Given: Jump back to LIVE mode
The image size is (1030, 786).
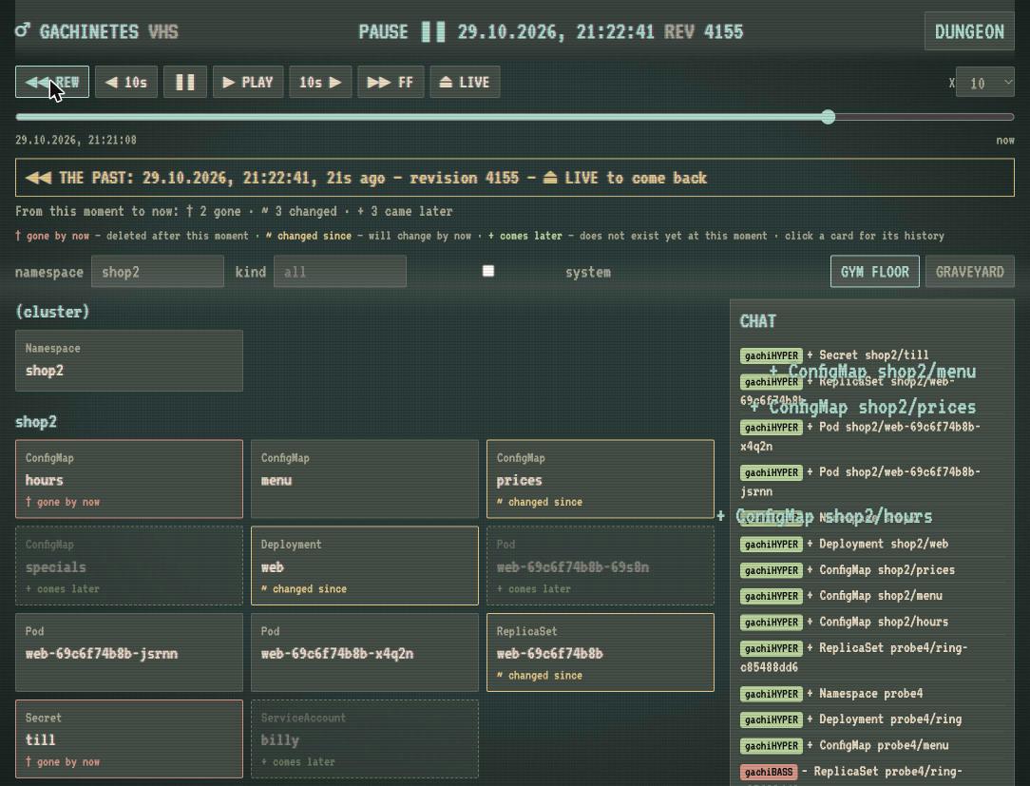Looking at the screenshot, I should [x=465, y=82].
